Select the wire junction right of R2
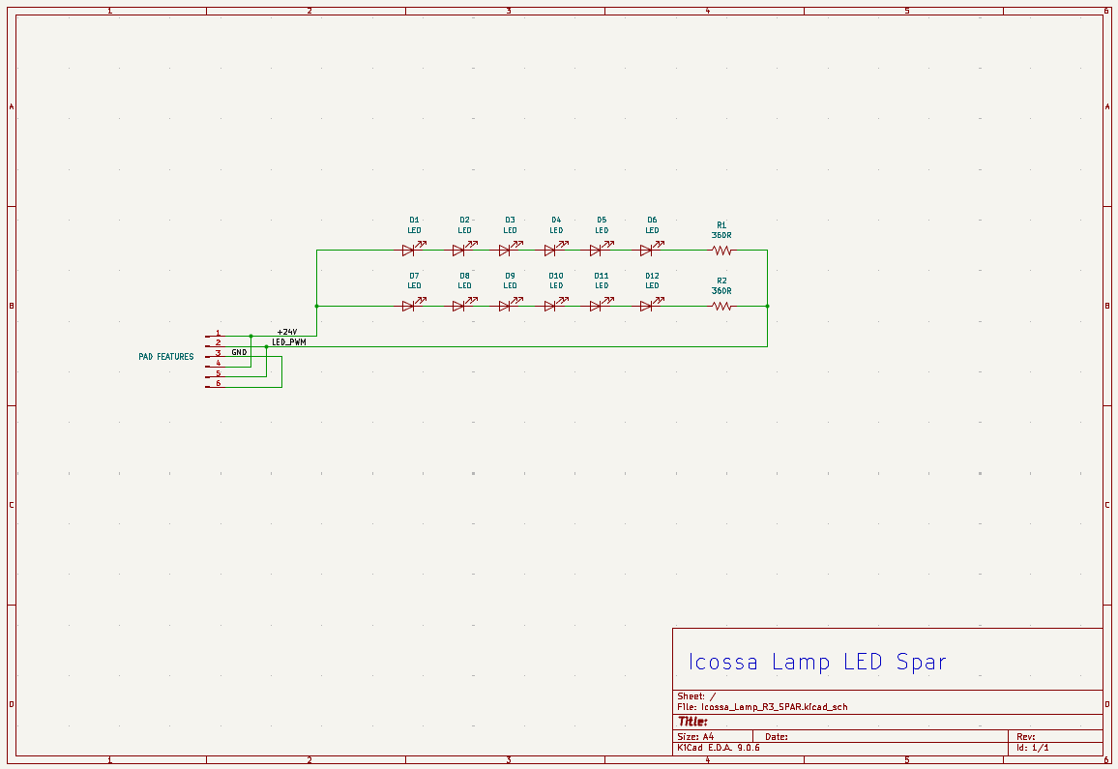Image resolution: width=1118 pixels, height=769 pixels. tap(767, 306)
